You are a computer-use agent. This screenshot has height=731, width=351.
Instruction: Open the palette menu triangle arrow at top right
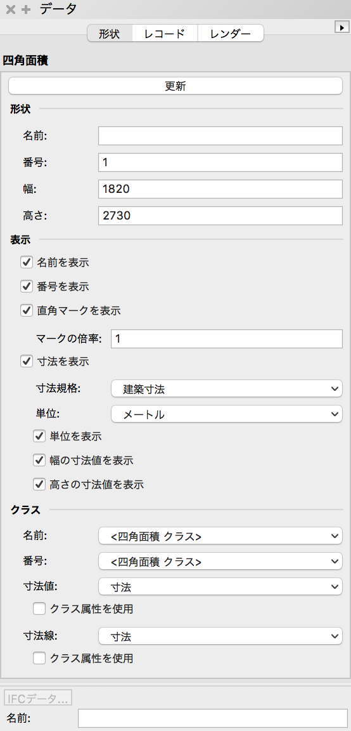(x=341, y=27)
